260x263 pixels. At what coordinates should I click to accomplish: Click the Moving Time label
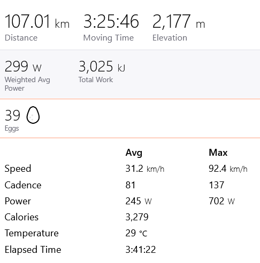109,38
